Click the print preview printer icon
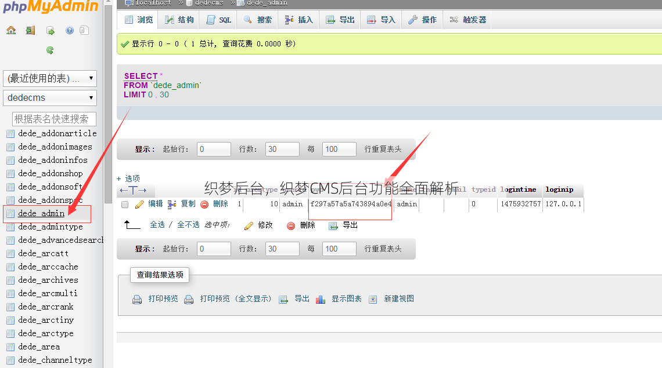 [x=137, y=300]
